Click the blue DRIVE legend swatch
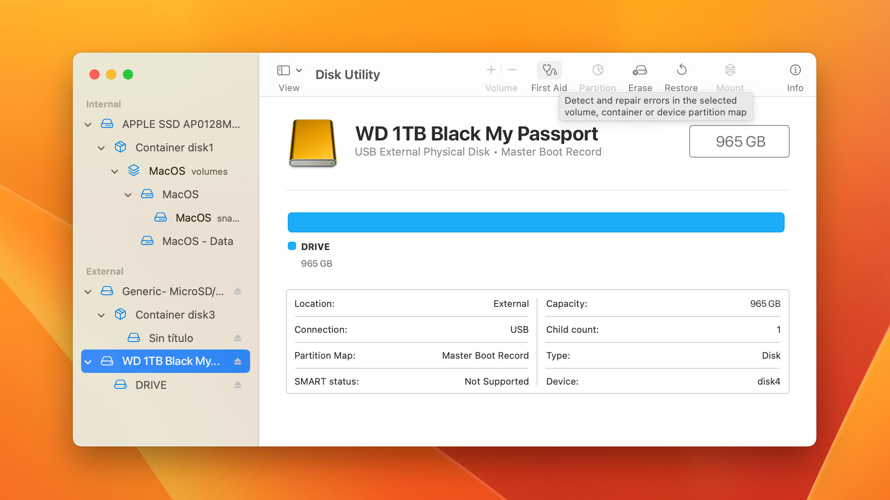This screenshot has height=500, width=890. click(292, 246)
